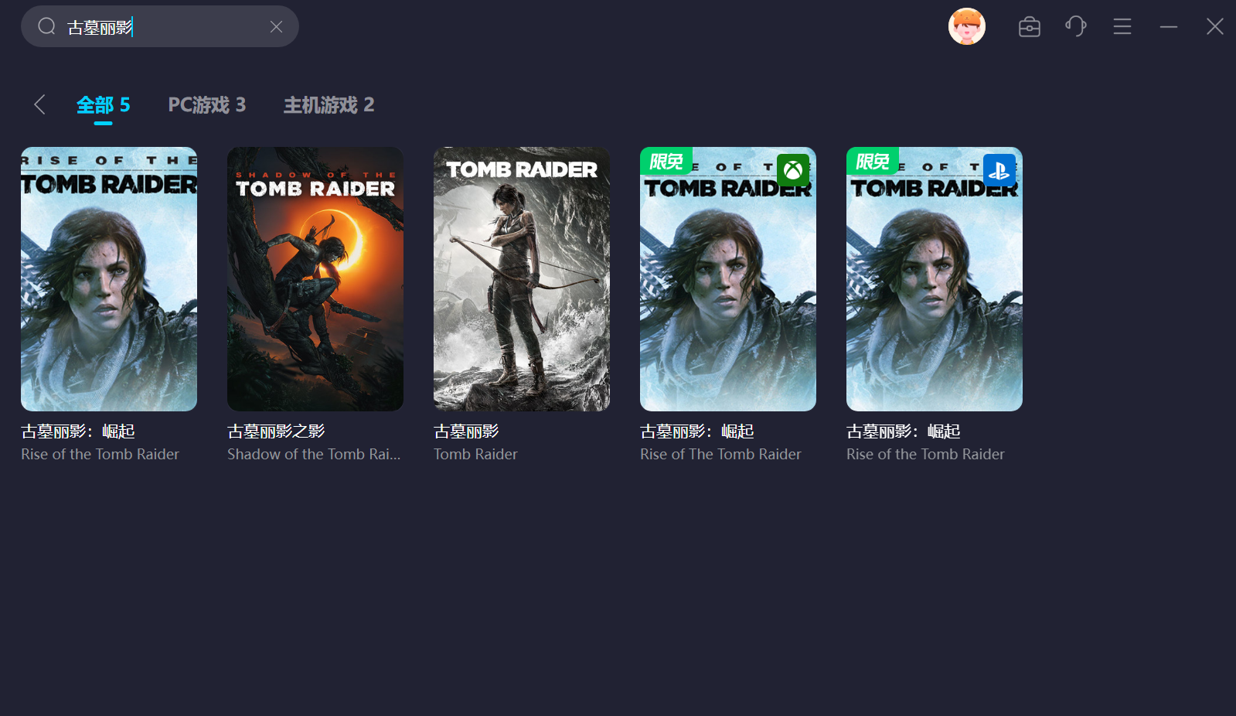
Task: Click the 古墓丽影之影 title link
Action: click(x=276, y=431)
